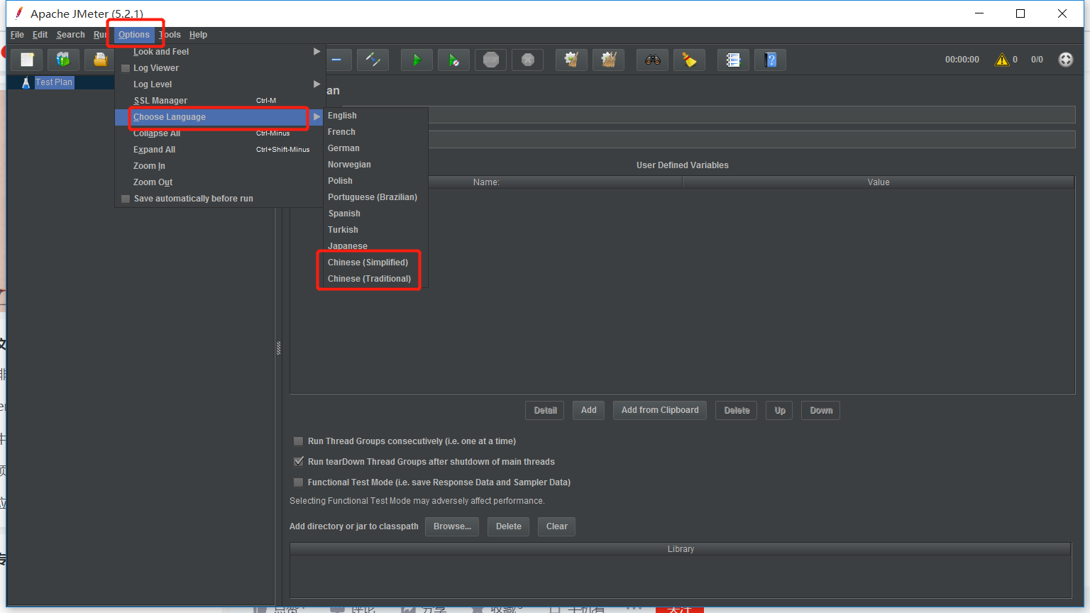Click the Up button

point(780,411)
